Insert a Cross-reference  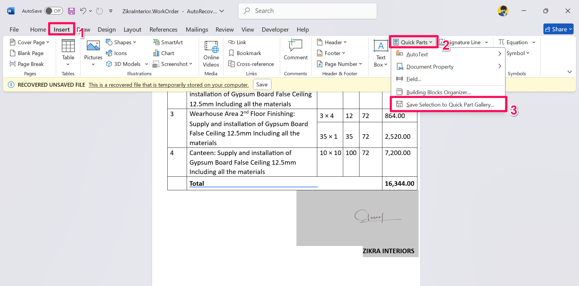click(251, 64)
